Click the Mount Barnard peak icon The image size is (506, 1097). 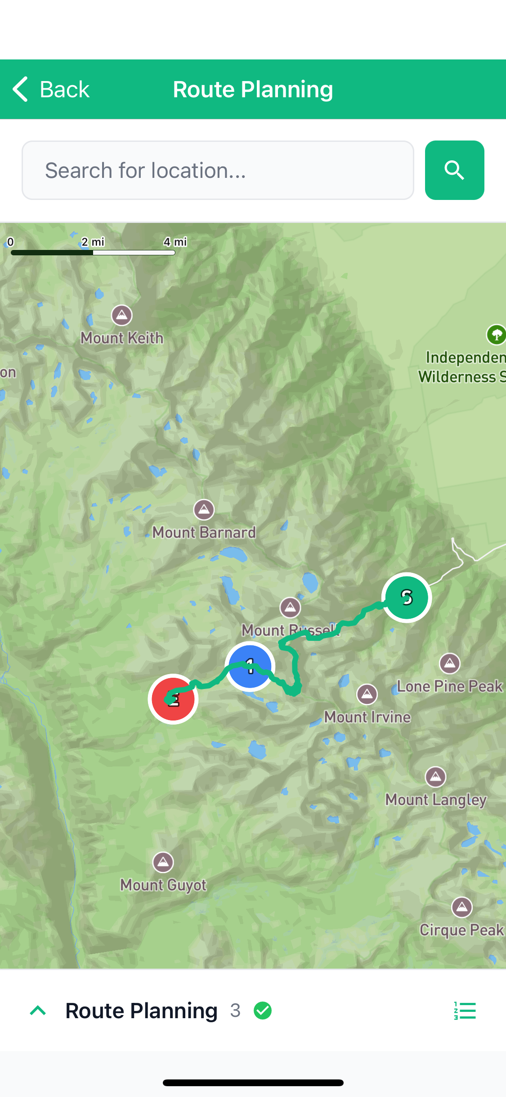pyautogui.click(x=204, y=509)
